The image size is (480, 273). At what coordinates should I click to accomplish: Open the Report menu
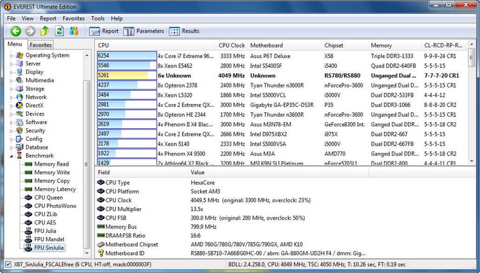click(48, 19)
